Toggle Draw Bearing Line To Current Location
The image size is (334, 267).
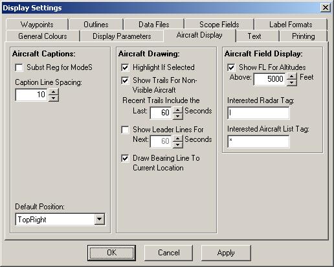pyautogui.click(x=125, y=158)
